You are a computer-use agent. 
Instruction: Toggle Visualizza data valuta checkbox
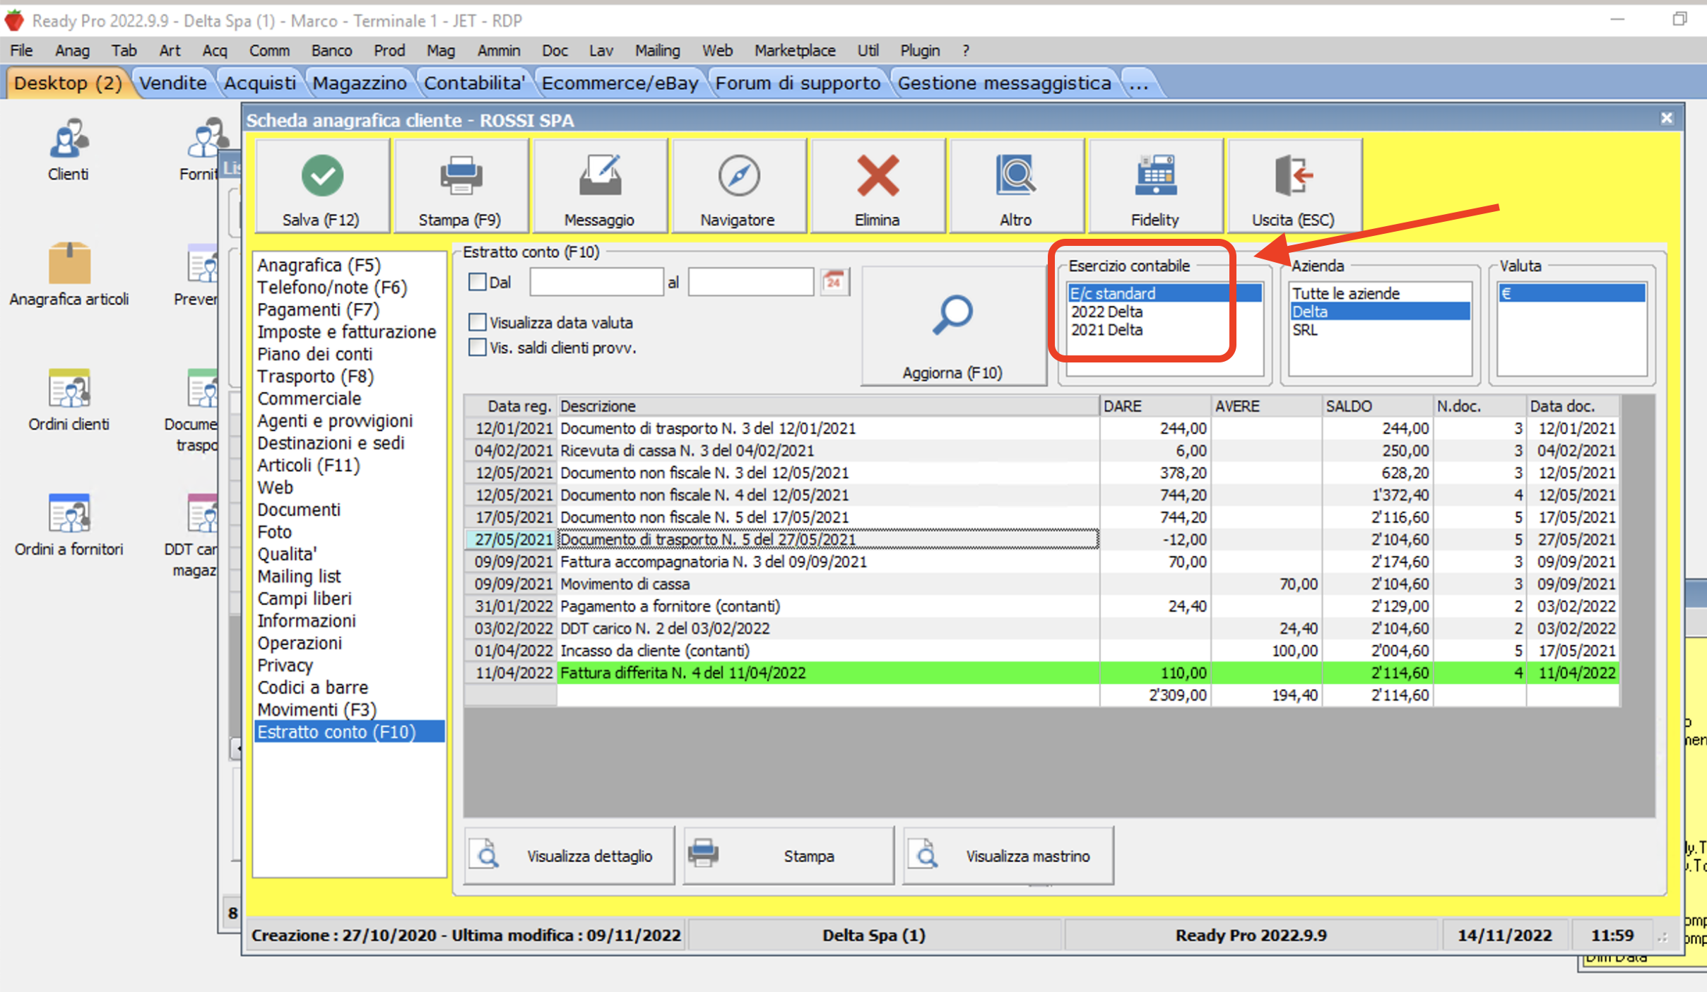478,323
